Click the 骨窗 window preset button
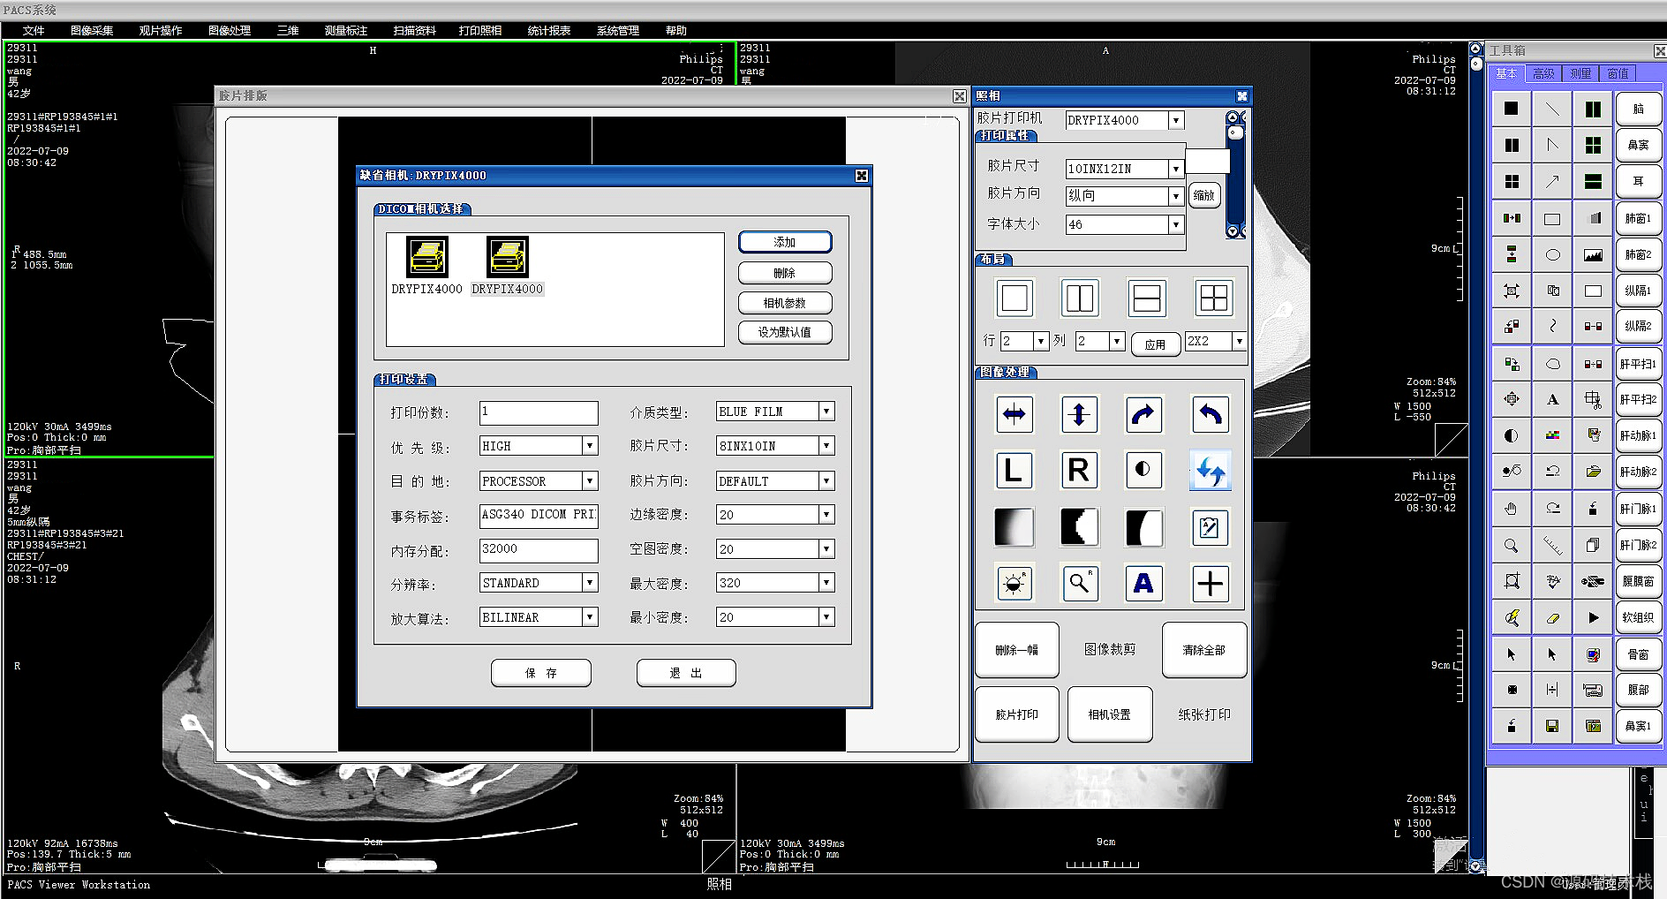1667x899 pixels. [1638, 654]
